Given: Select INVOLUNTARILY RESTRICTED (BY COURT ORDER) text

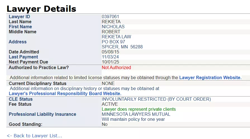Looking at the screenshot, I should pos(156,99).
